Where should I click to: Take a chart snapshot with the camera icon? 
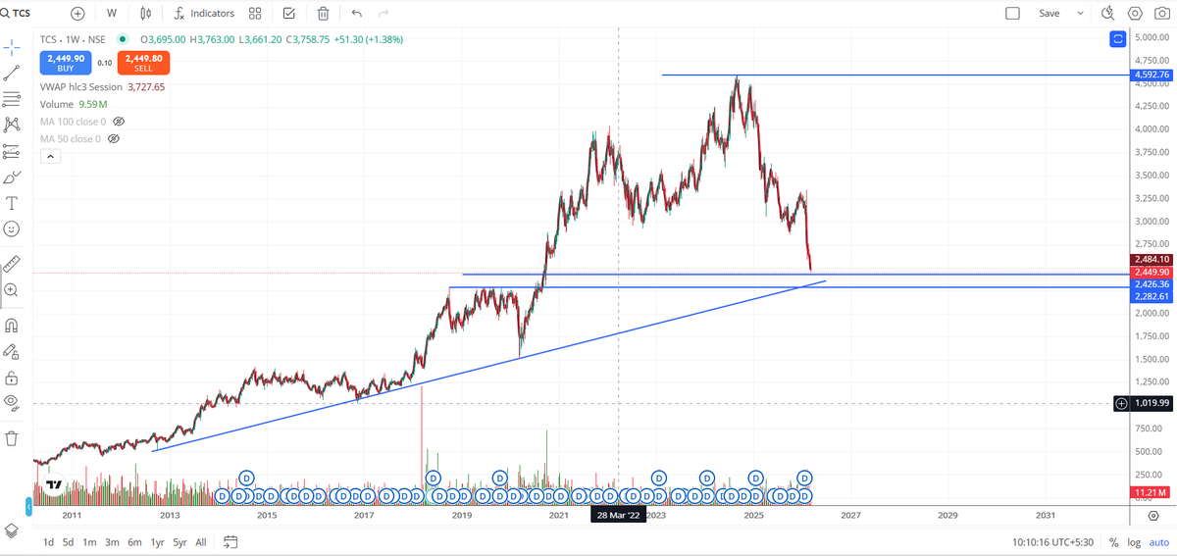pyautogui.click(x=1161, y=13)
